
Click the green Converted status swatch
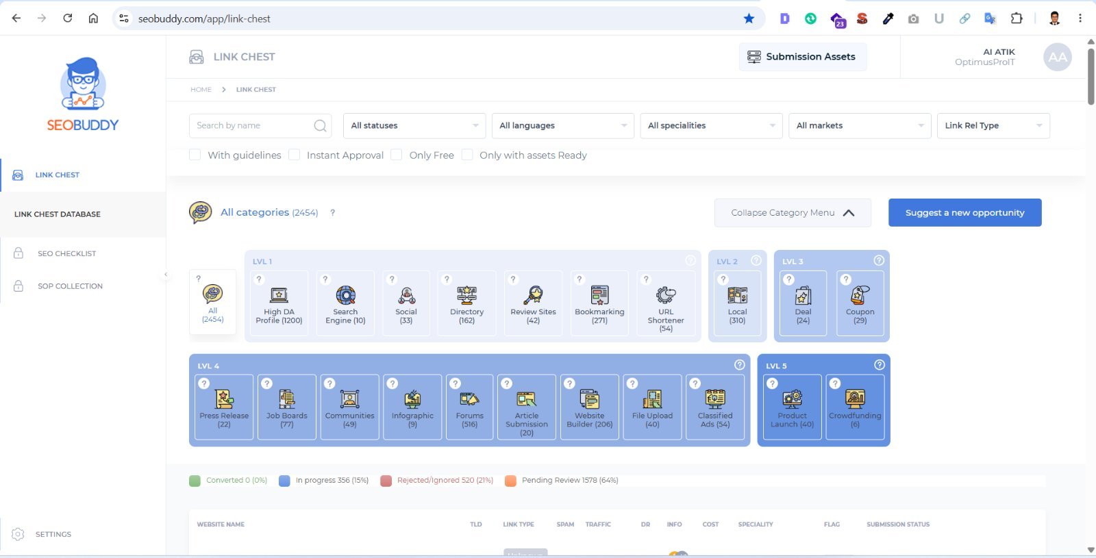click(x=195, y=481)
